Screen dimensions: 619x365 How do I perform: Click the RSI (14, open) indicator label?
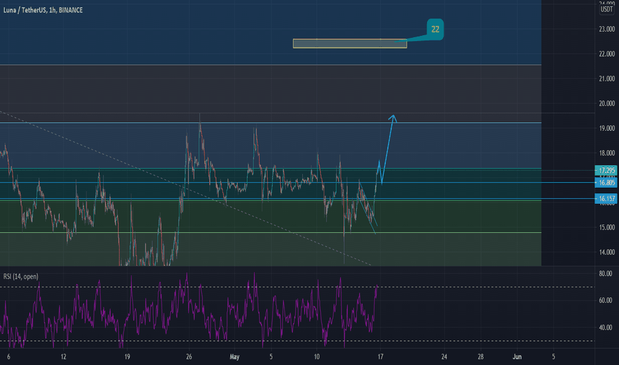click(x=21, y=277)
